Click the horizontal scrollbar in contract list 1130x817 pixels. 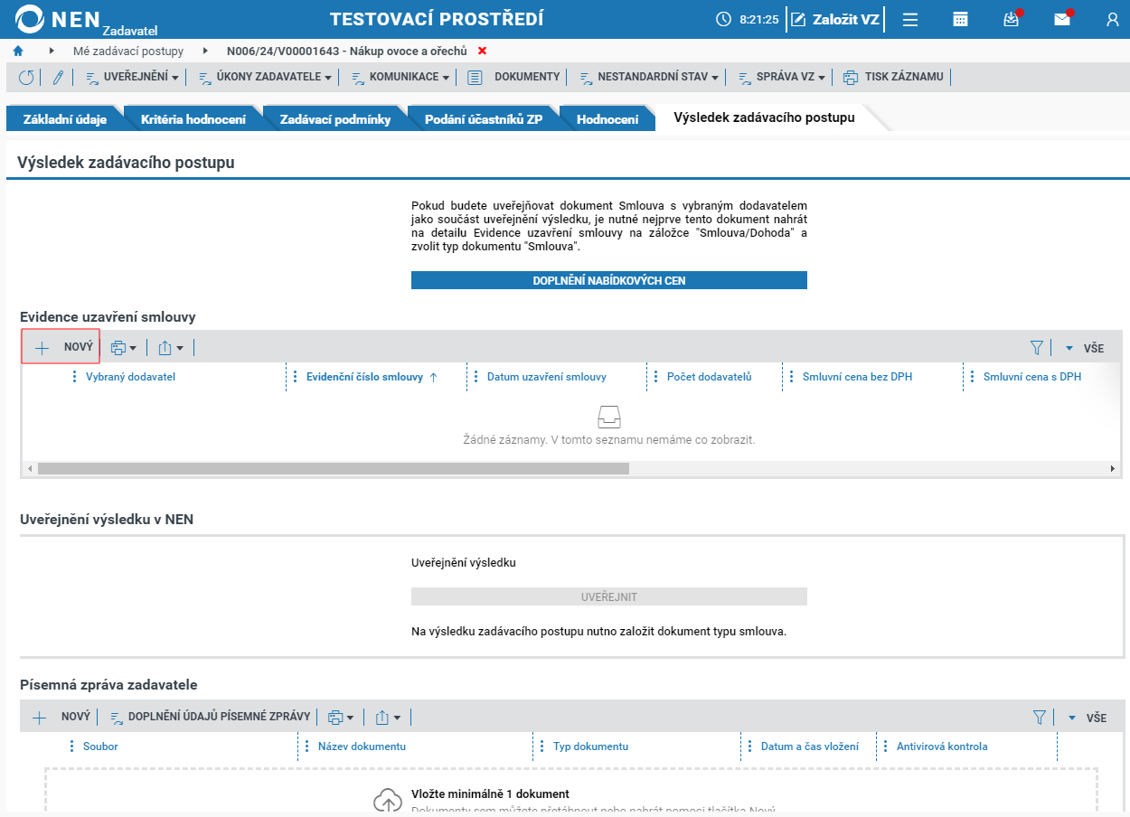point(333,469)
